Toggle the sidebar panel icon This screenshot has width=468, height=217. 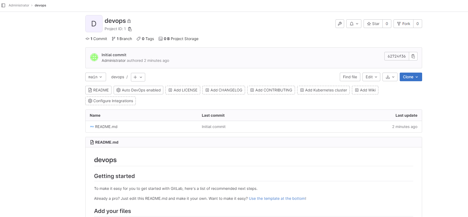pos(3,5)
